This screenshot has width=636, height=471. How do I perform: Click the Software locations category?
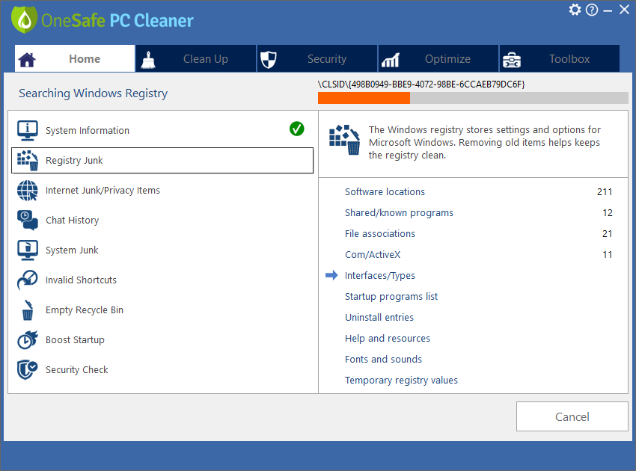(385, 191)
